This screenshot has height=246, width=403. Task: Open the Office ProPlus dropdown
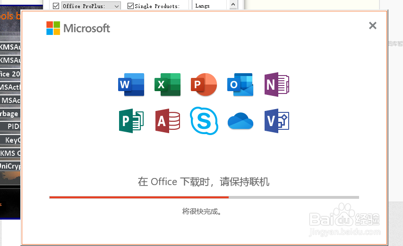[x=91, y=6]
